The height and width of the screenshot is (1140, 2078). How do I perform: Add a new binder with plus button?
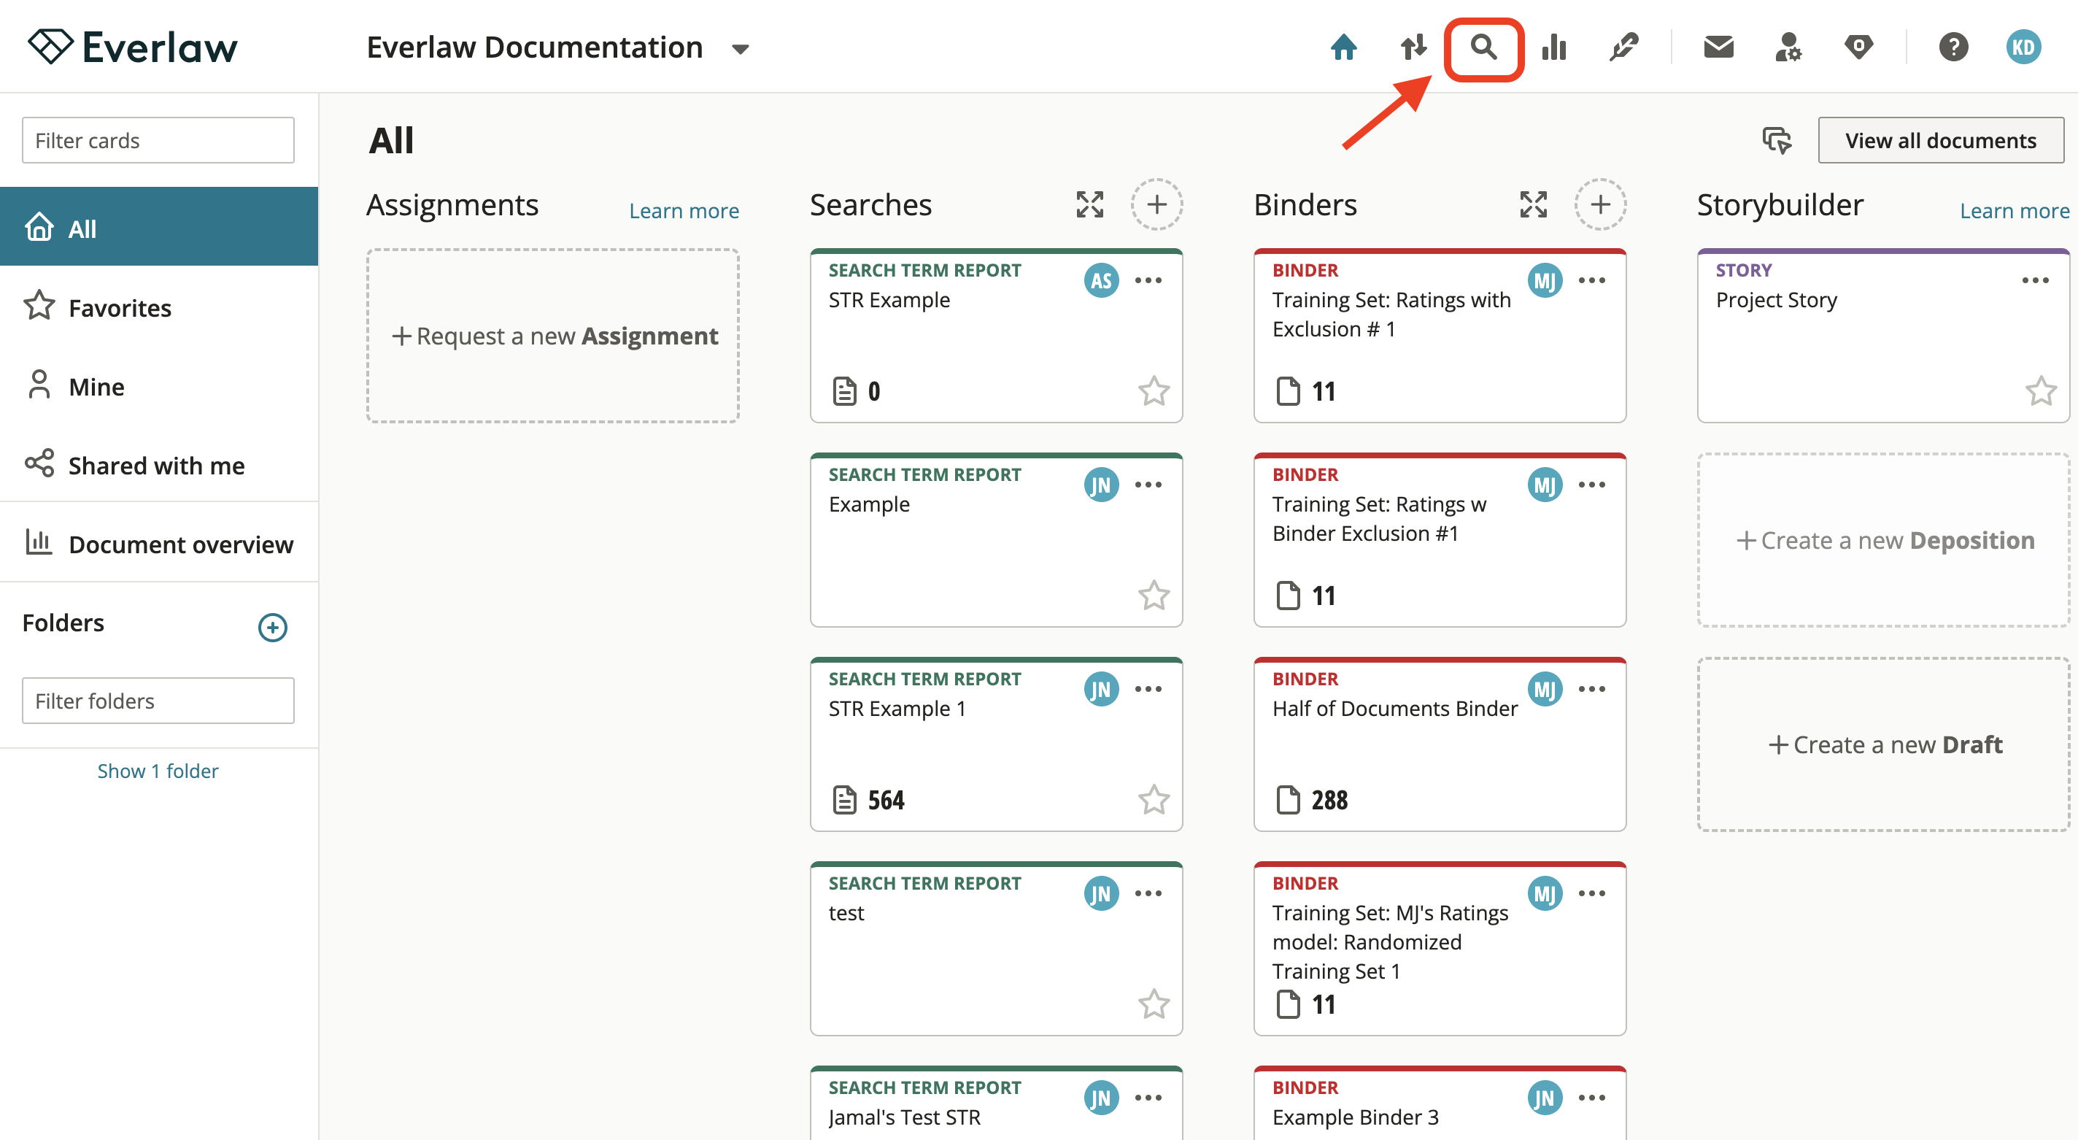(1600, 204)
